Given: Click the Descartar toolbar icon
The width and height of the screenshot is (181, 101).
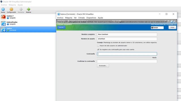Looking at the screenshot, I should (21, 9).
